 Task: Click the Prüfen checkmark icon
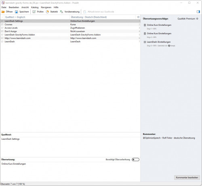click(x=34, y=12)
